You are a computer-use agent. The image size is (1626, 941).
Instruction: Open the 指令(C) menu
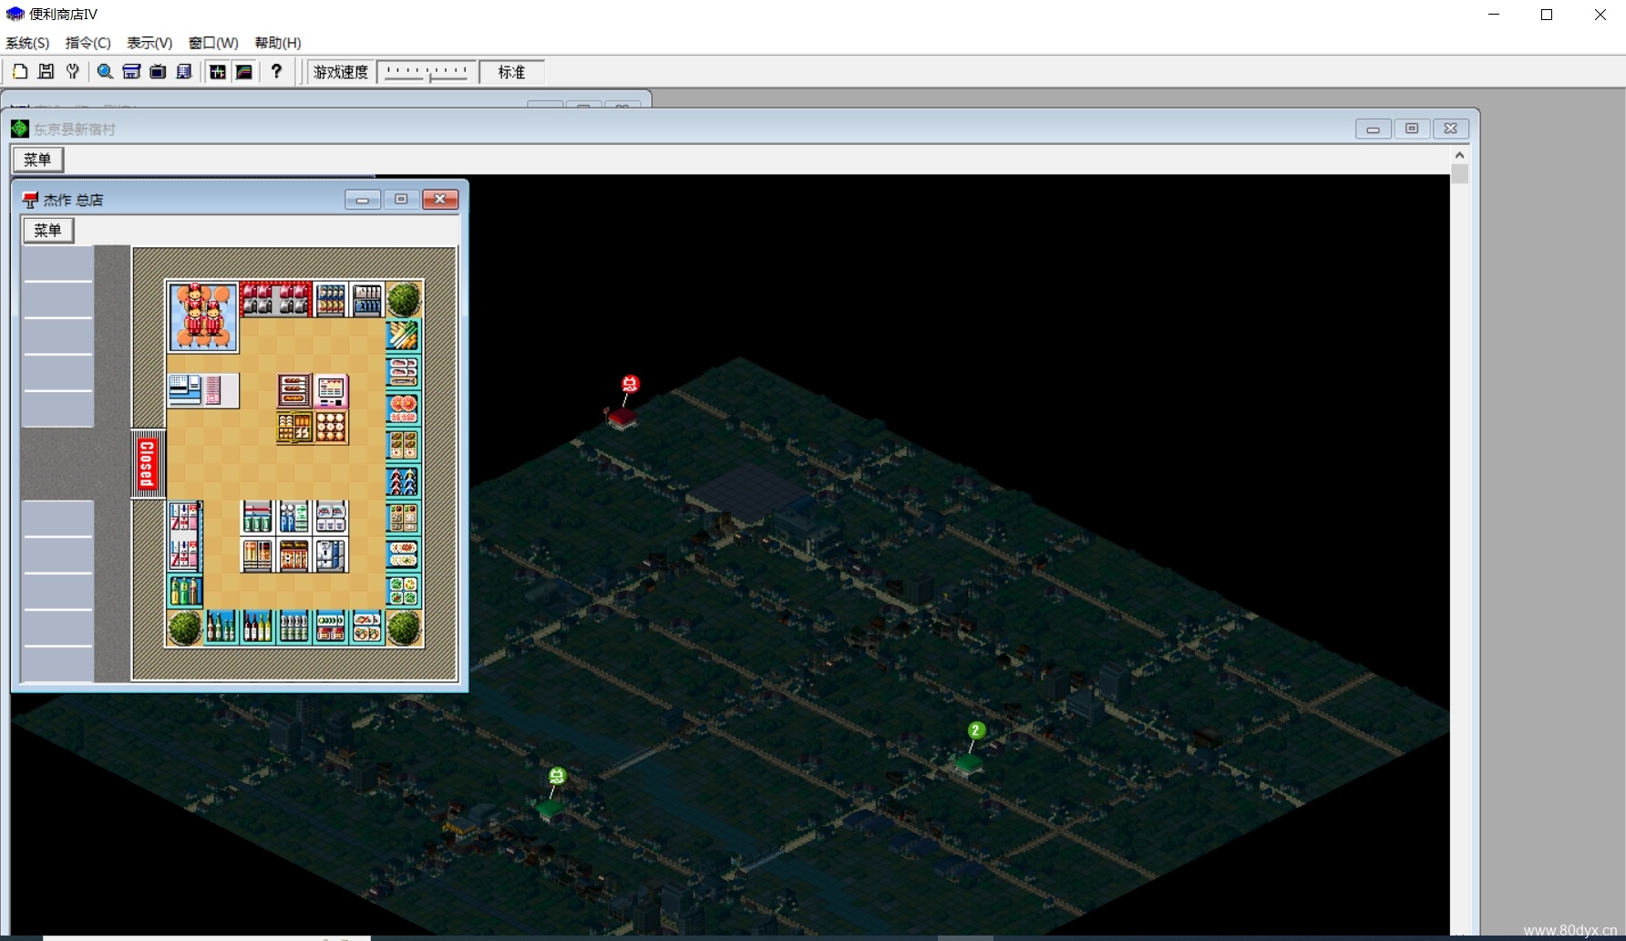click(x=87, y=43)
